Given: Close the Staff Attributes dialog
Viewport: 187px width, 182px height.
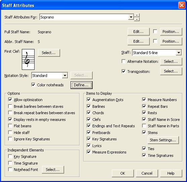Looking at the screenshot, I should (182, 5).
